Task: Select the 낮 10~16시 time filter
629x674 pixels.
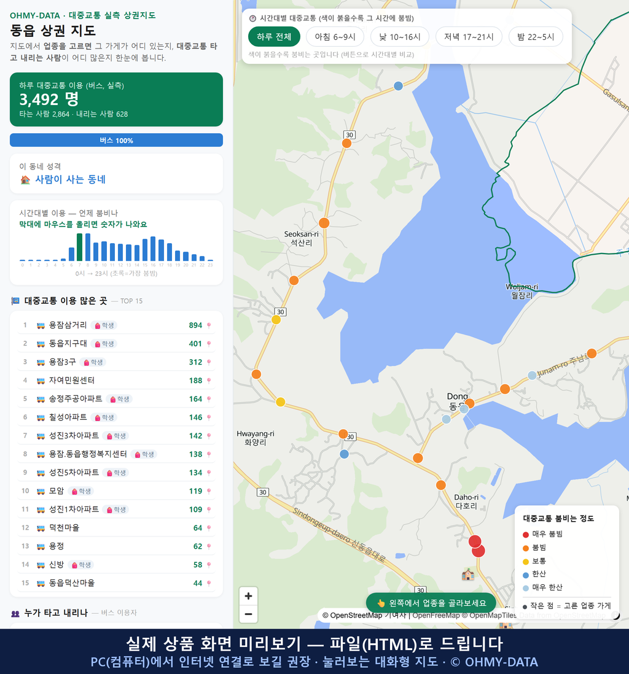Action: (x=400, y=37)
